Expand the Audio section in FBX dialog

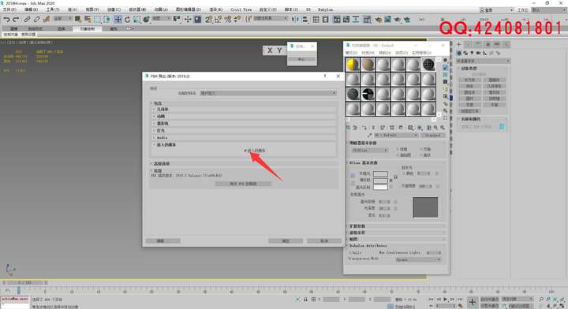click(x=244, y=137)
